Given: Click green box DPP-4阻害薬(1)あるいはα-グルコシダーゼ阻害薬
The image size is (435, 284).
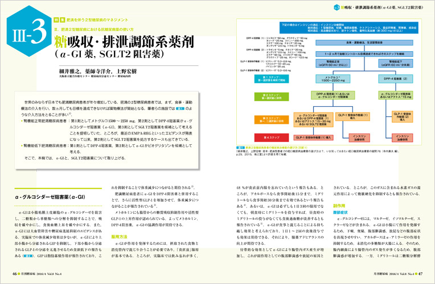Looking at the screenshot, I should tap(333, 95).
